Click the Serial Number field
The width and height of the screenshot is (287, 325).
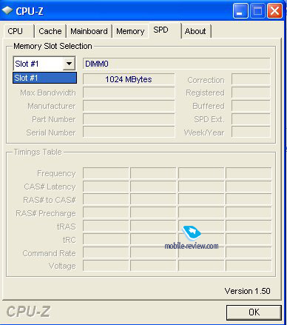pyautogui.click(x=129, y=132)
